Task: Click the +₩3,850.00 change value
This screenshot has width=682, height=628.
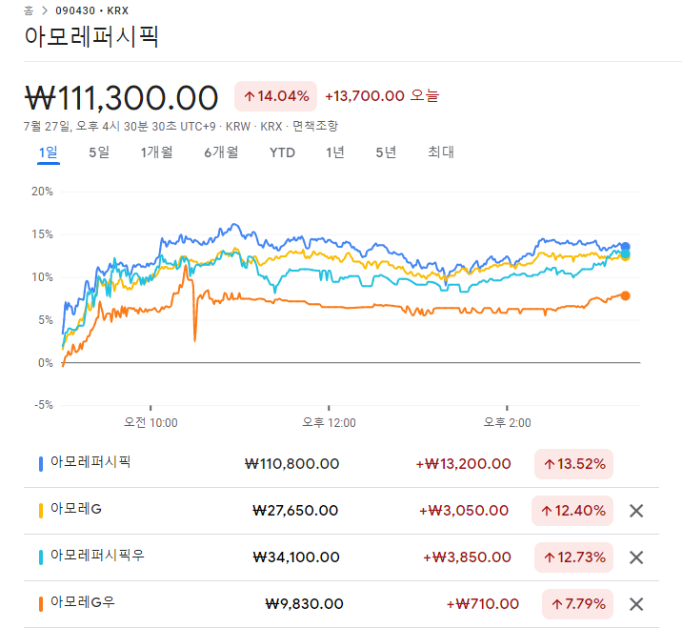Action: (x=467, y=557)
